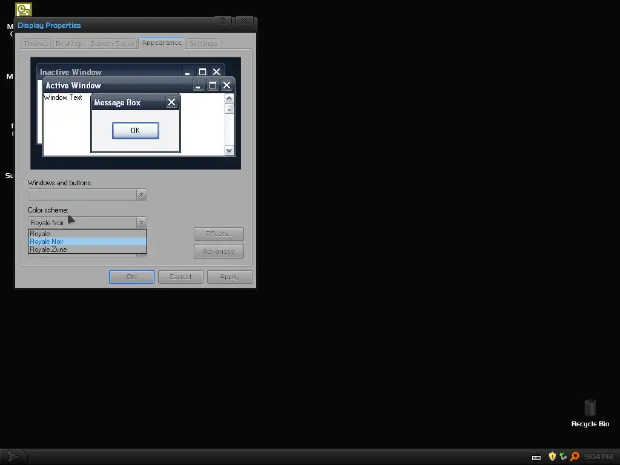Screen dimensions: 620x465
Task: Click the Inactive Window close icon in preview
Action: pos(216,72)
